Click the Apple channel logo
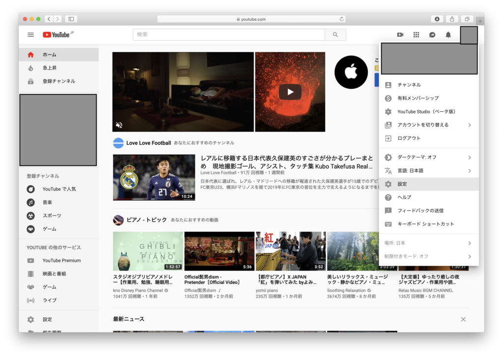 tap(351, 72)
